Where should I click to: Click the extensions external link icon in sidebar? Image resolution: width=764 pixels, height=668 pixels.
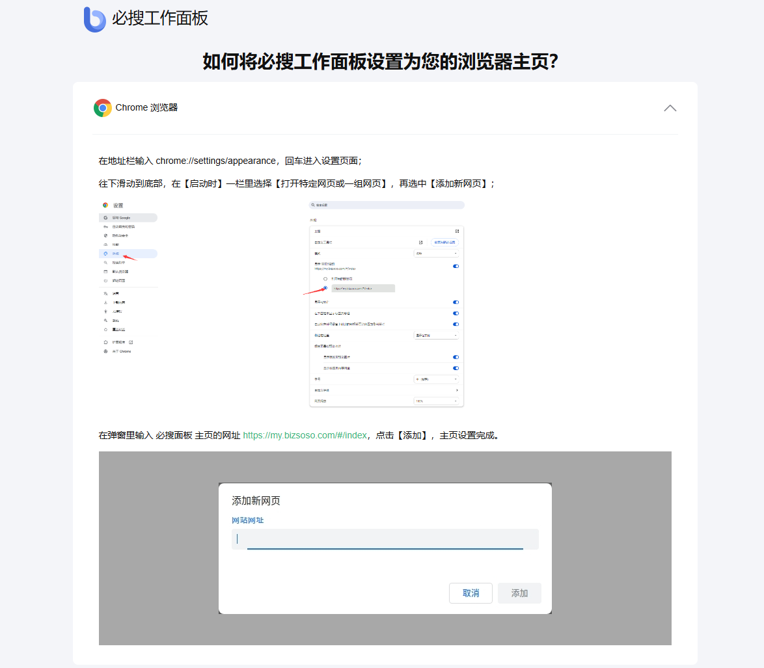pos(131,342)
